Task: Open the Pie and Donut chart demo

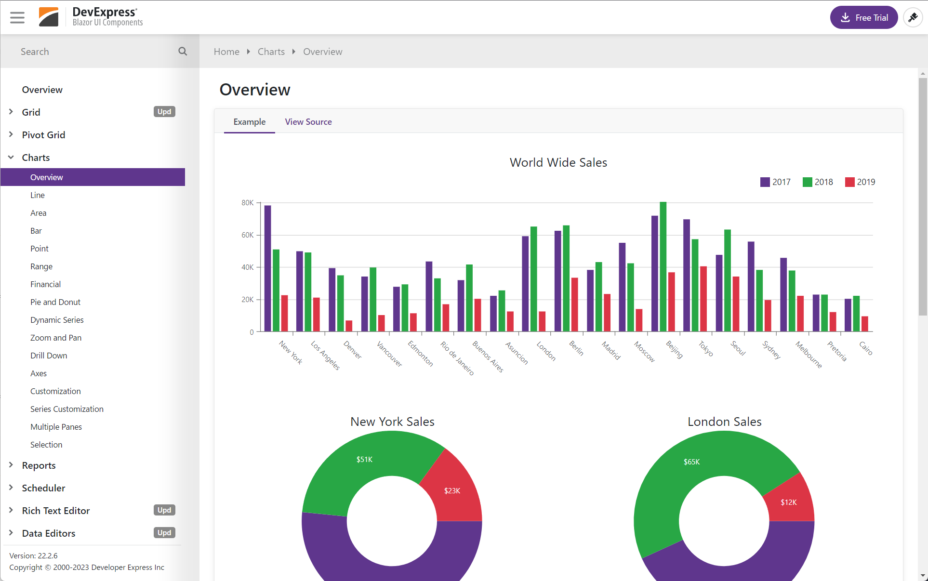Action: 55,302
